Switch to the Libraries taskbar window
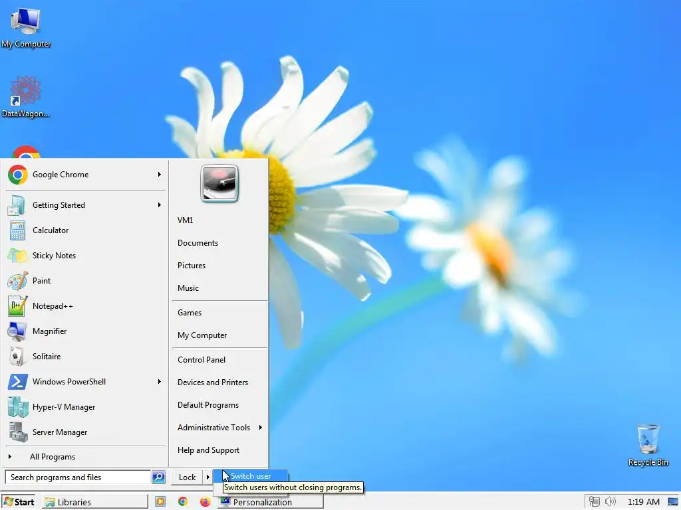Image resolution: width=681 pixels, height=510 pixels. [95, 502]
